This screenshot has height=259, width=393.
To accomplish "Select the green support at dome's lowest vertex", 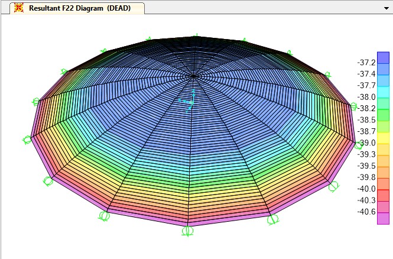I will coord(187,231).
